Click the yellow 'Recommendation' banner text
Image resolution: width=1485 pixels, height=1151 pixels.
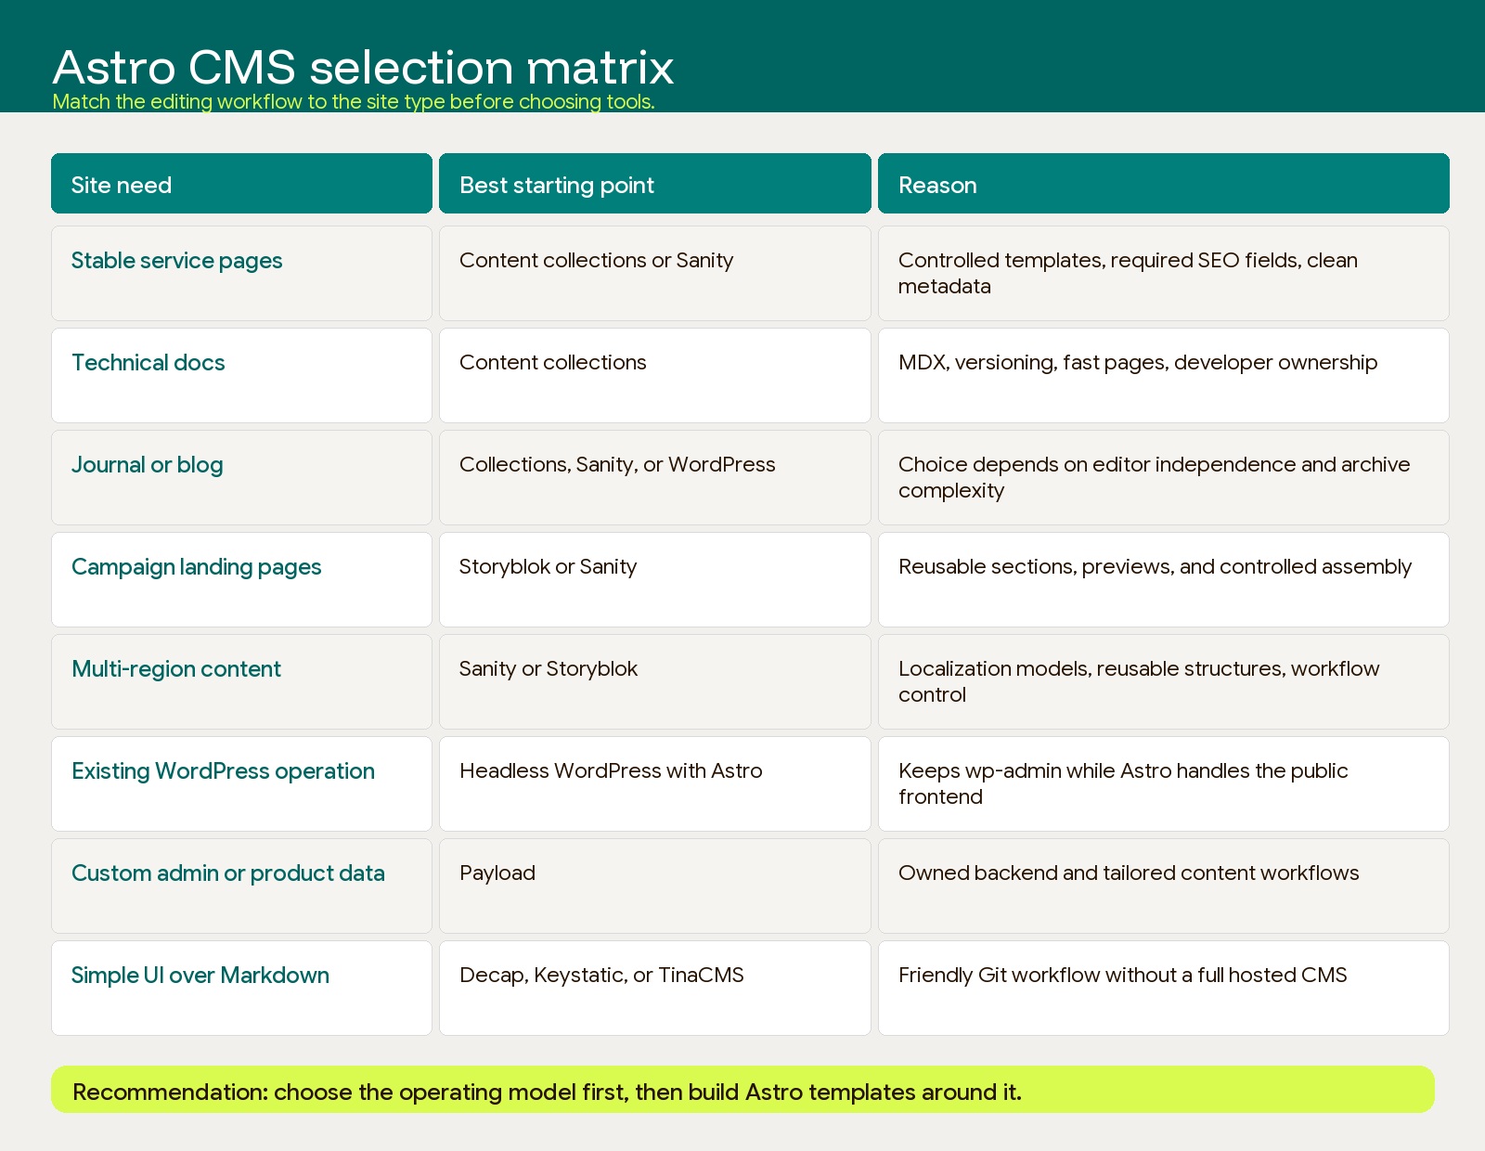pyautogui.click(x=547, y=1092)
